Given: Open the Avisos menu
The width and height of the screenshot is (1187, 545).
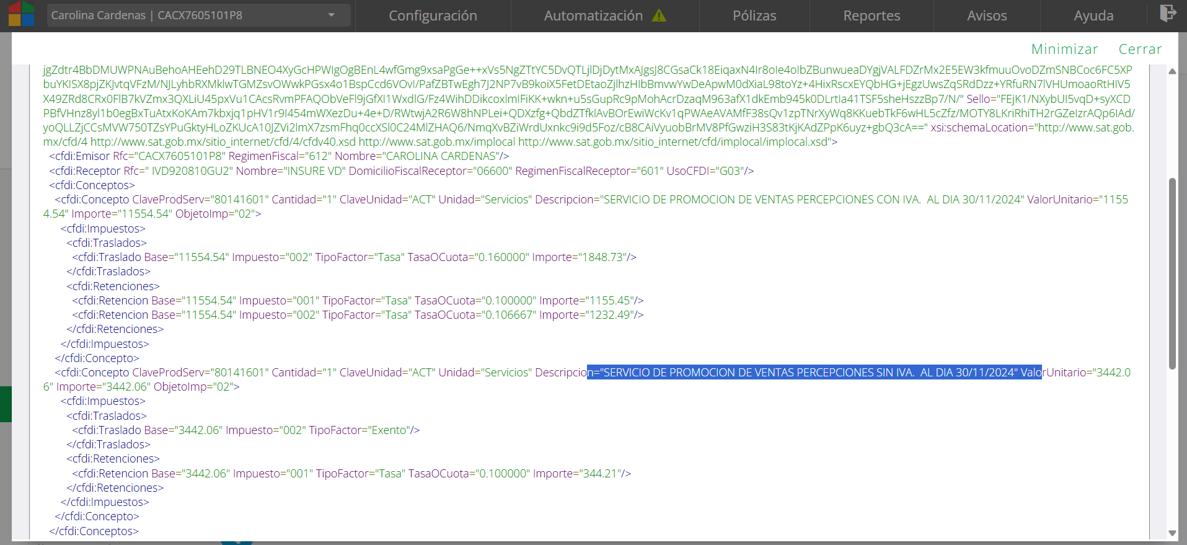Looking at the screenshot, I should [986, 16].
